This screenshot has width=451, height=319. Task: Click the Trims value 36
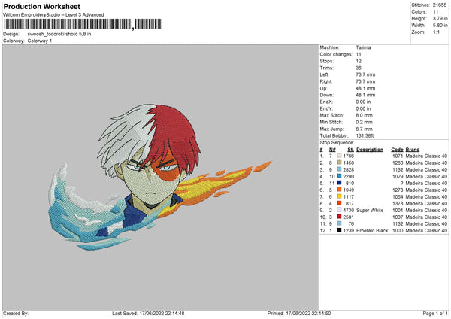point(359,68)
